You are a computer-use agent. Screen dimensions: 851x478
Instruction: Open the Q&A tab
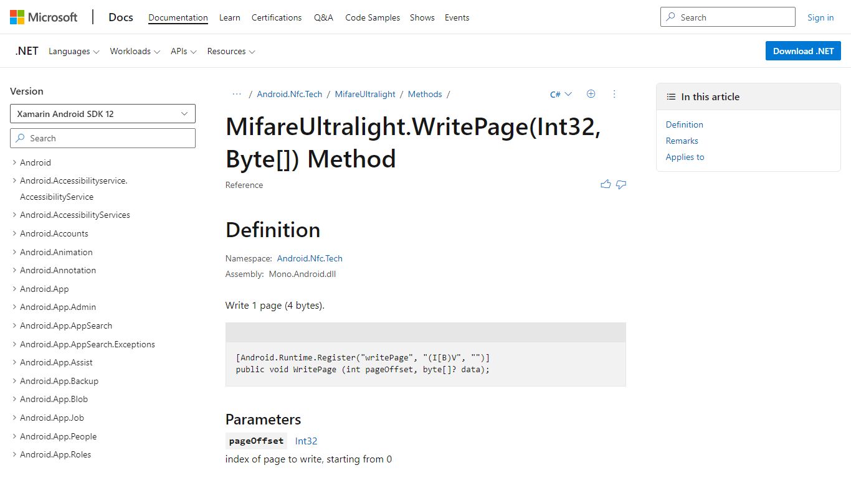[x=323, y=17]
